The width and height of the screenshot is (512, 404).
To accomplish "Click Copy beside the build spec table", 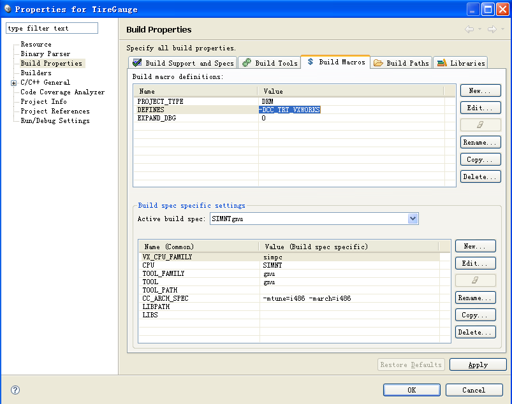I will (476, 315).
